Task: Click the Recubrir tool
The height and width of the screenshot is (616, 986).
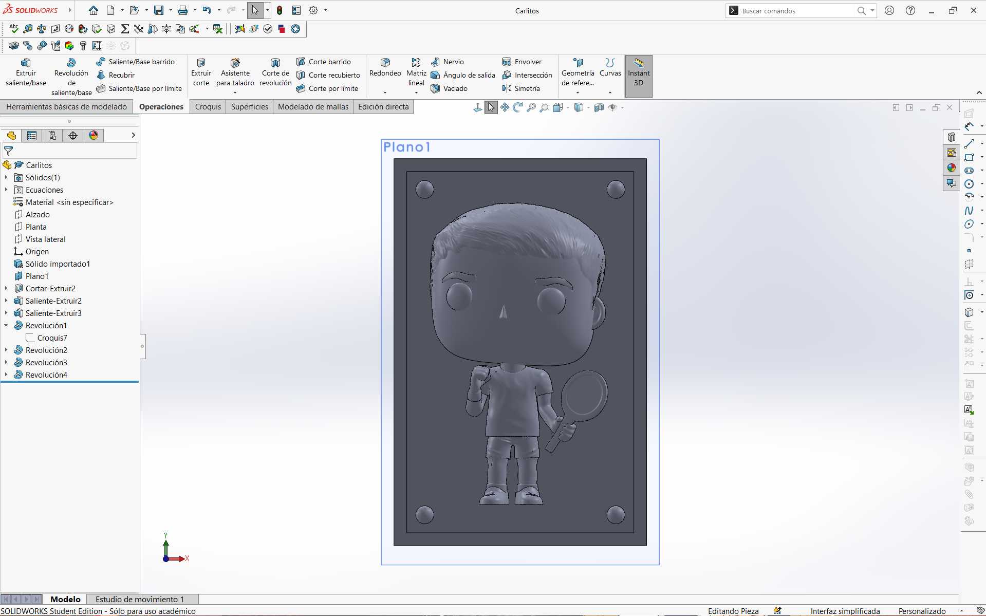Action: pos(116,75)
